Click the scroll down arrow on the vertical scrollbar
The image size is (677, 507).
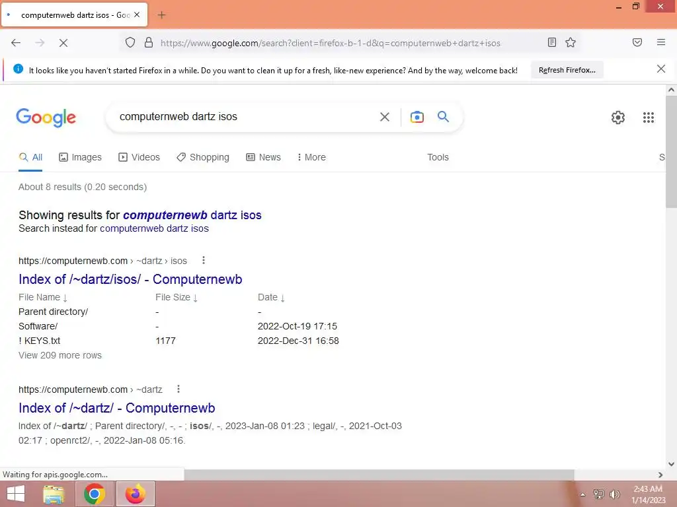tap(671, 464)
